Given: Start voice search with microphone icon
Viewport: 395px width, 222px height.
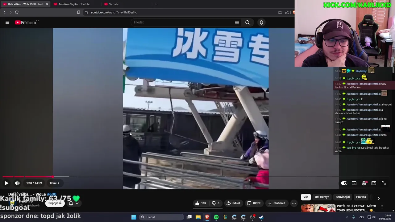Looking at the screenshot, I should pyautogui.click(x=261, y=22).
